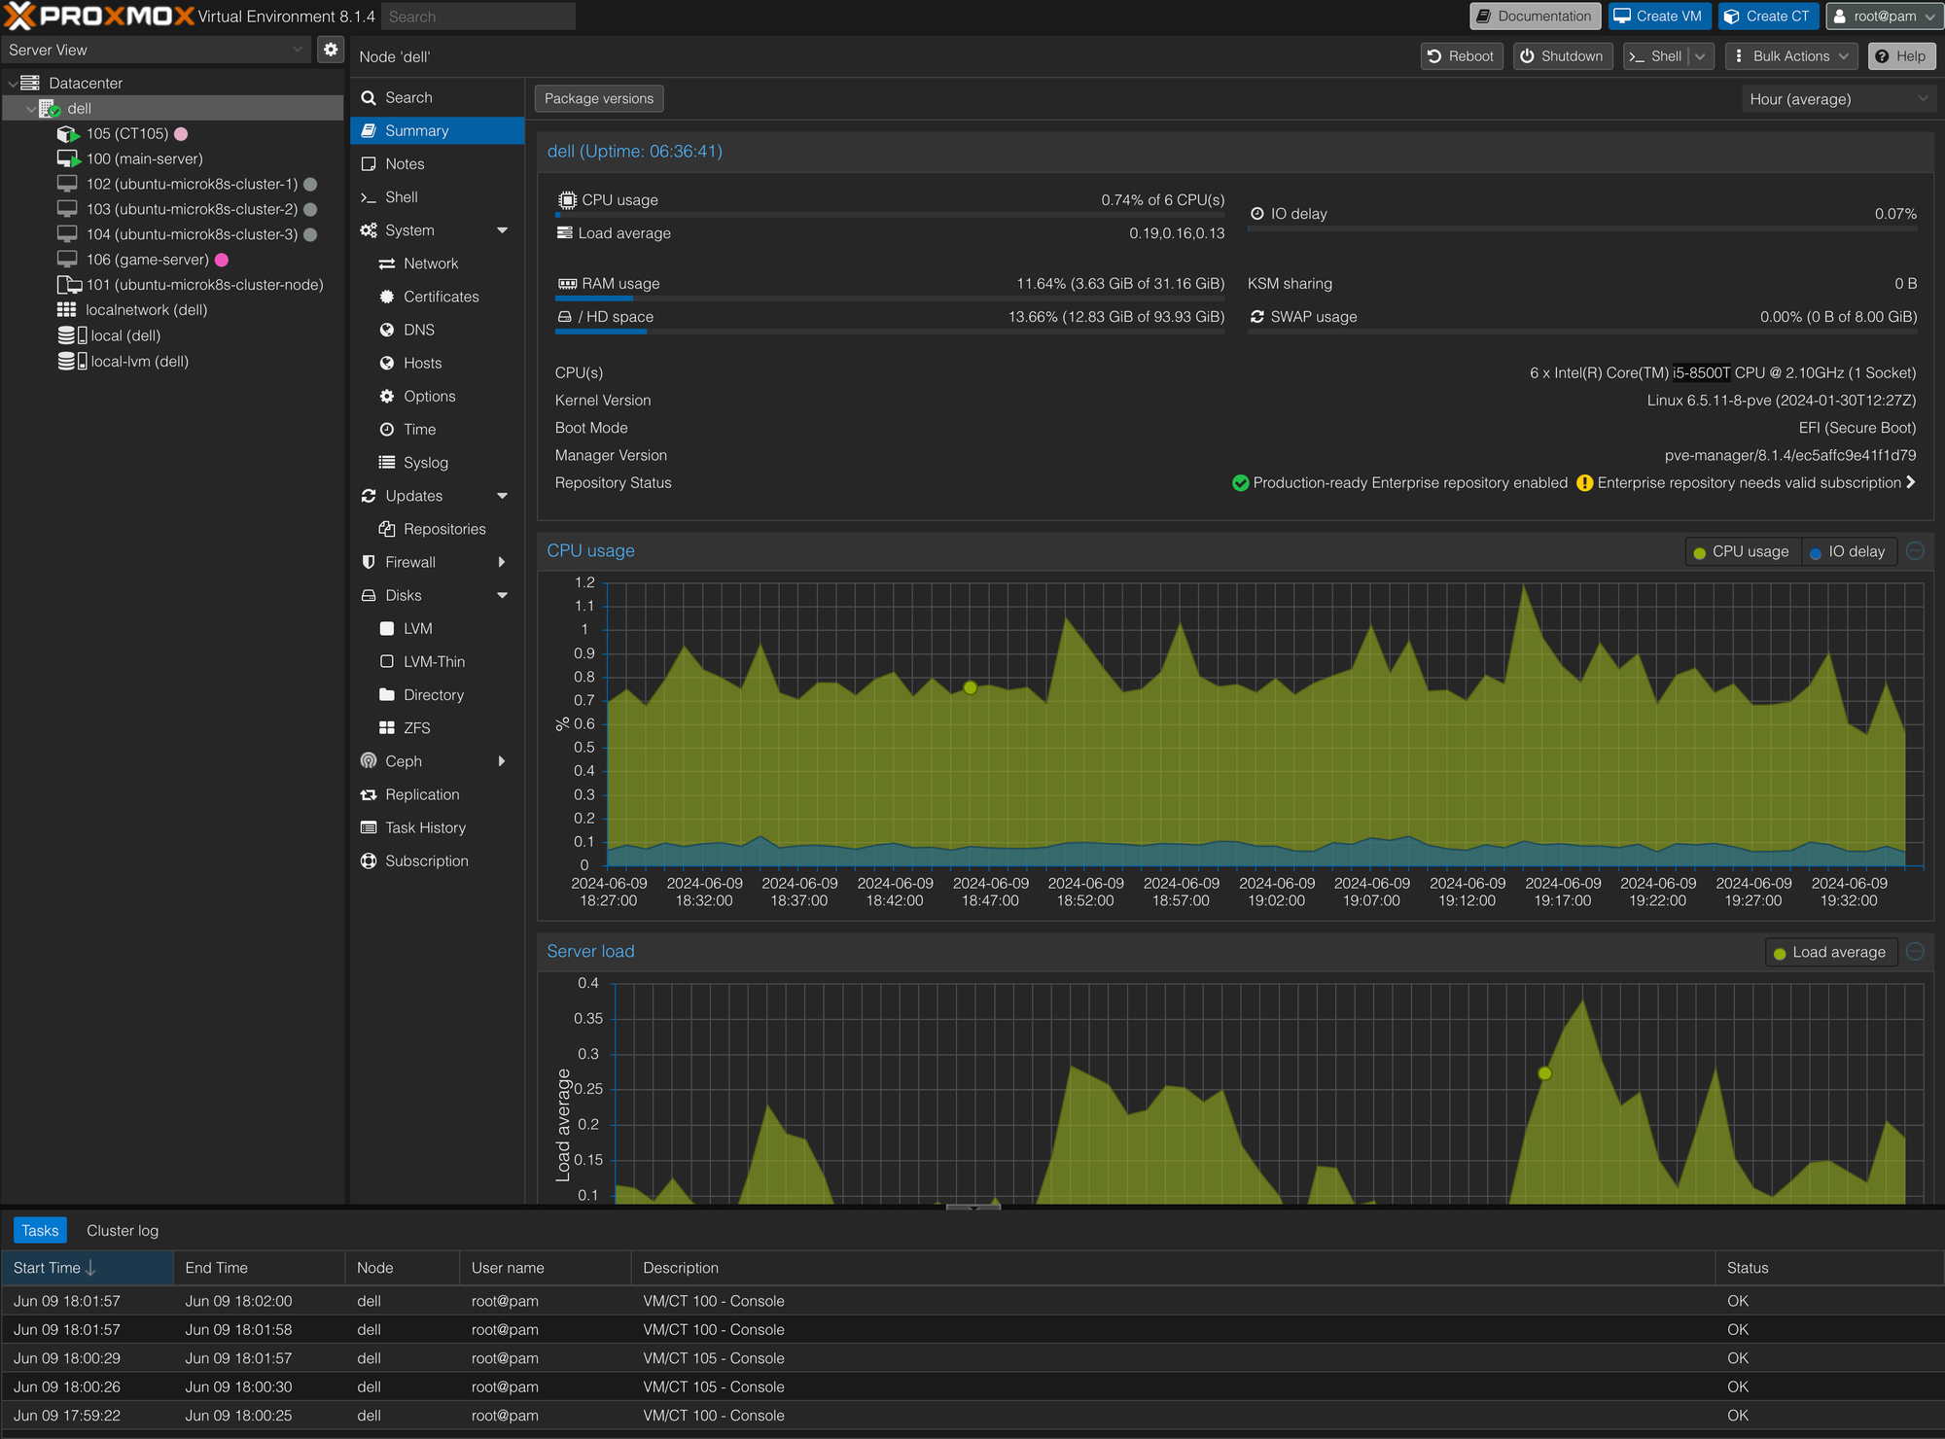The image size is (1945, 1439).
Task: Click the Replication arrows icon
Action: coord(369,795)
